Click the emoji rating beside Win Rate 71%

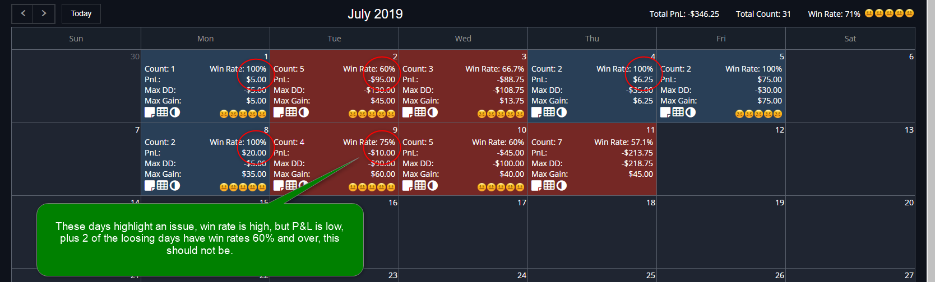coord(889,13)
